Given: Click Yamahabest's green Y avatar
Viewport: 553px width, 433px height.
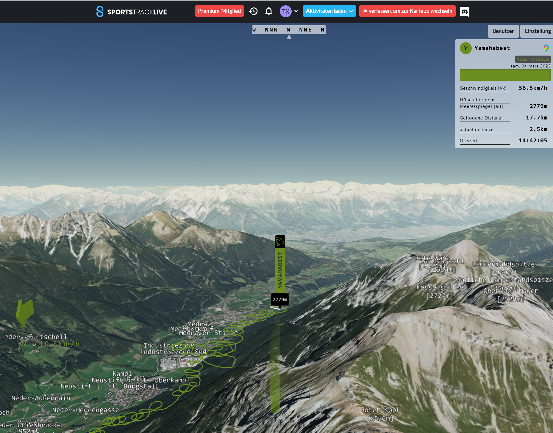Looking at the screenshot, I should tap(465, 48).
